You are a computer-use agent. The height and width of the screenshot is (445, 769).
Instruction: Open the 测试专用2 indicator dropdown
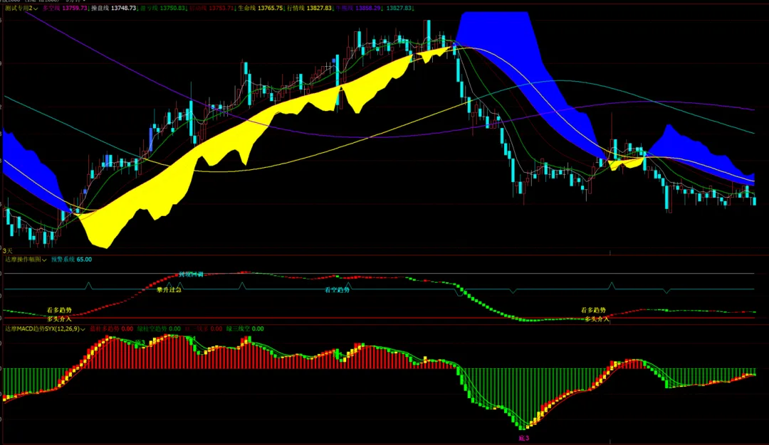(x=36, y=9)
